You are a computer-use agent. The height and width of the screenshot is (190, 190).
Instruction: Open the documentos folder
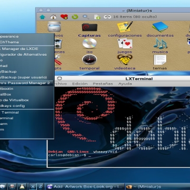[160, 29]
